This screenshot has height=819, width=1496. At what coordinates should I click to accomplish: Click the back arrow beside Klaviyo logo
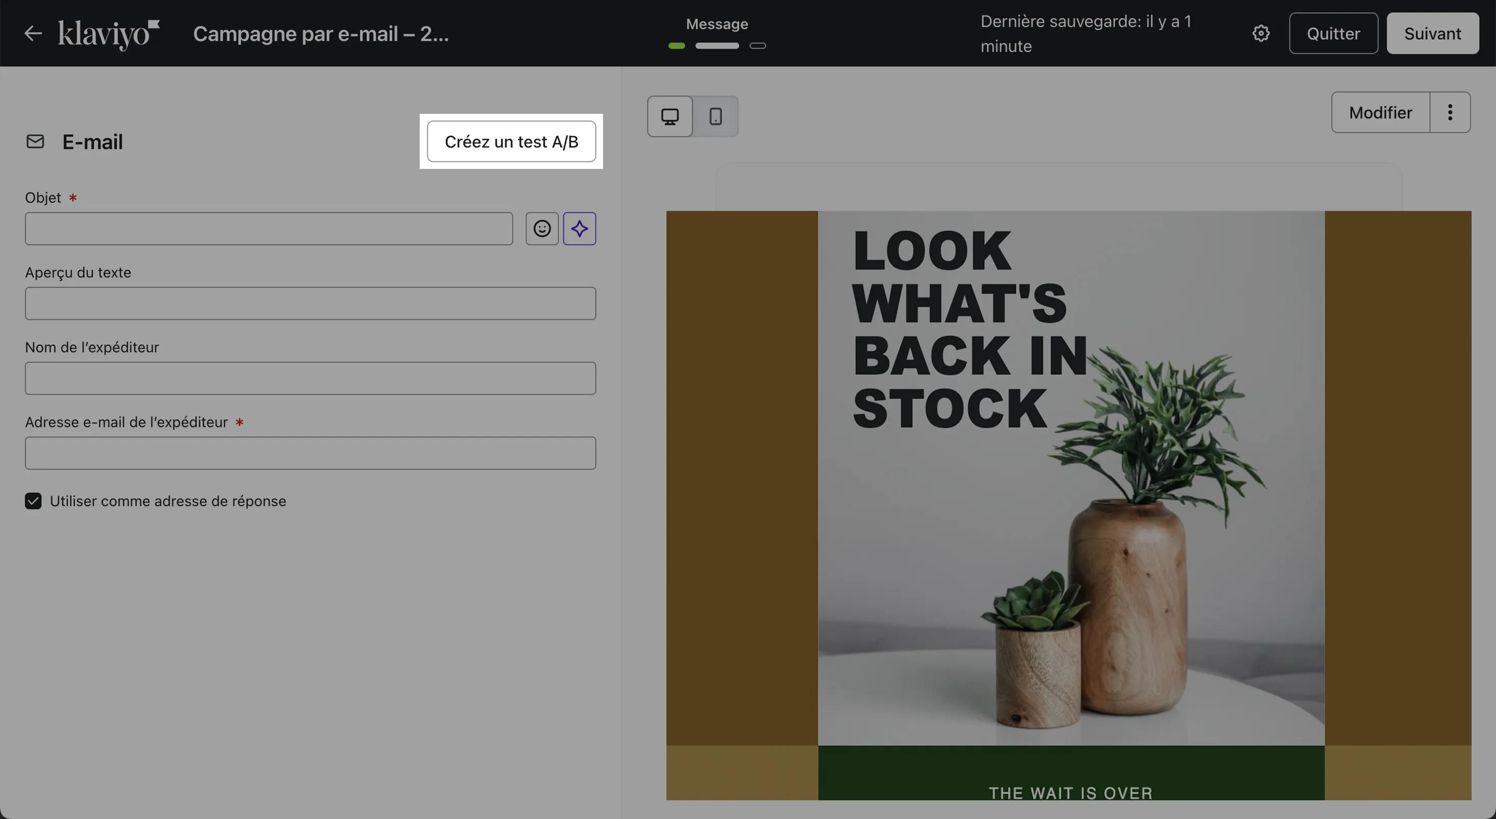(x=33, y=33)
